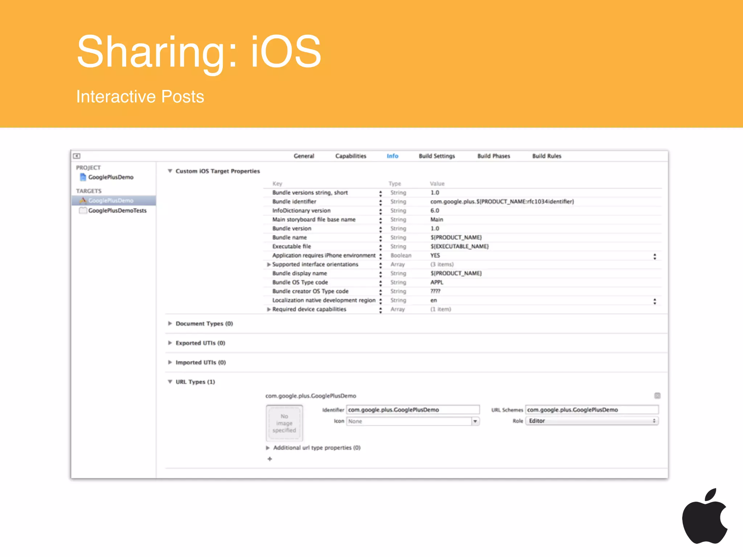Click the 'Main' storyboard value

[x=437, y=219]
